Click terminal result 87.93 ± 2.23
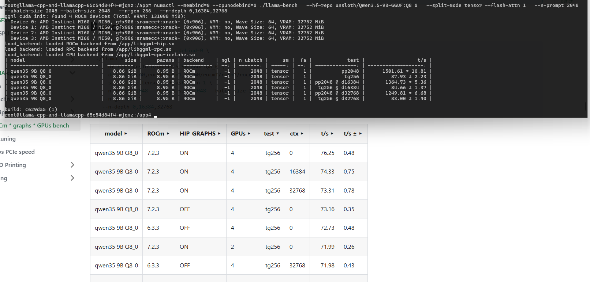This screenshot has width=590, height=282. 408,77
